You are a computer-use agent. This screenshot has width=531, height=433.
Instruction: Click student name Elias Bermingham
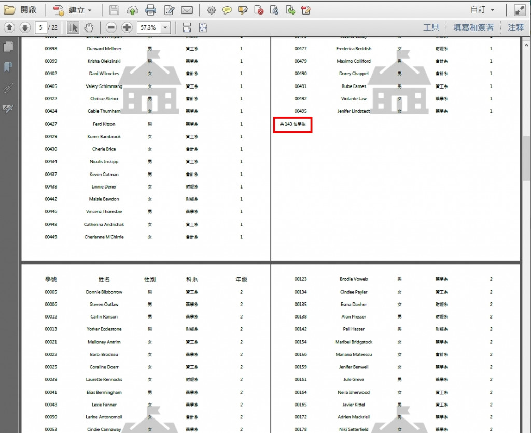pos(104,392)
